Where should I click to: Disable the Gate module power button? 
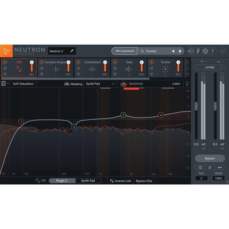pos(115,62)
